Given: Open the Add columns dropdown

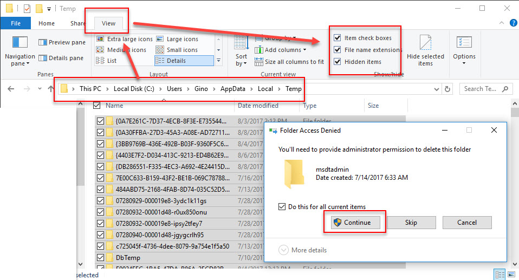Looking at the screenshot, I should point(285,50).
